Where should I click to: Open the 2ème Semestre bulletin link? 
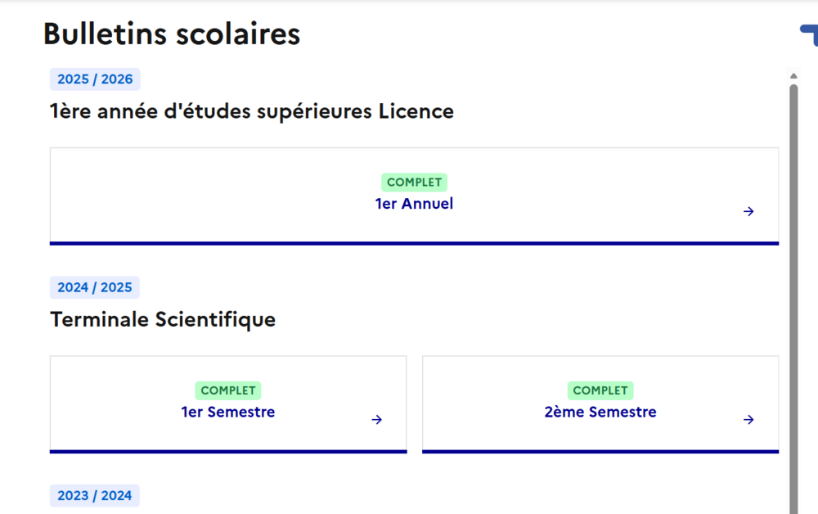600,412
